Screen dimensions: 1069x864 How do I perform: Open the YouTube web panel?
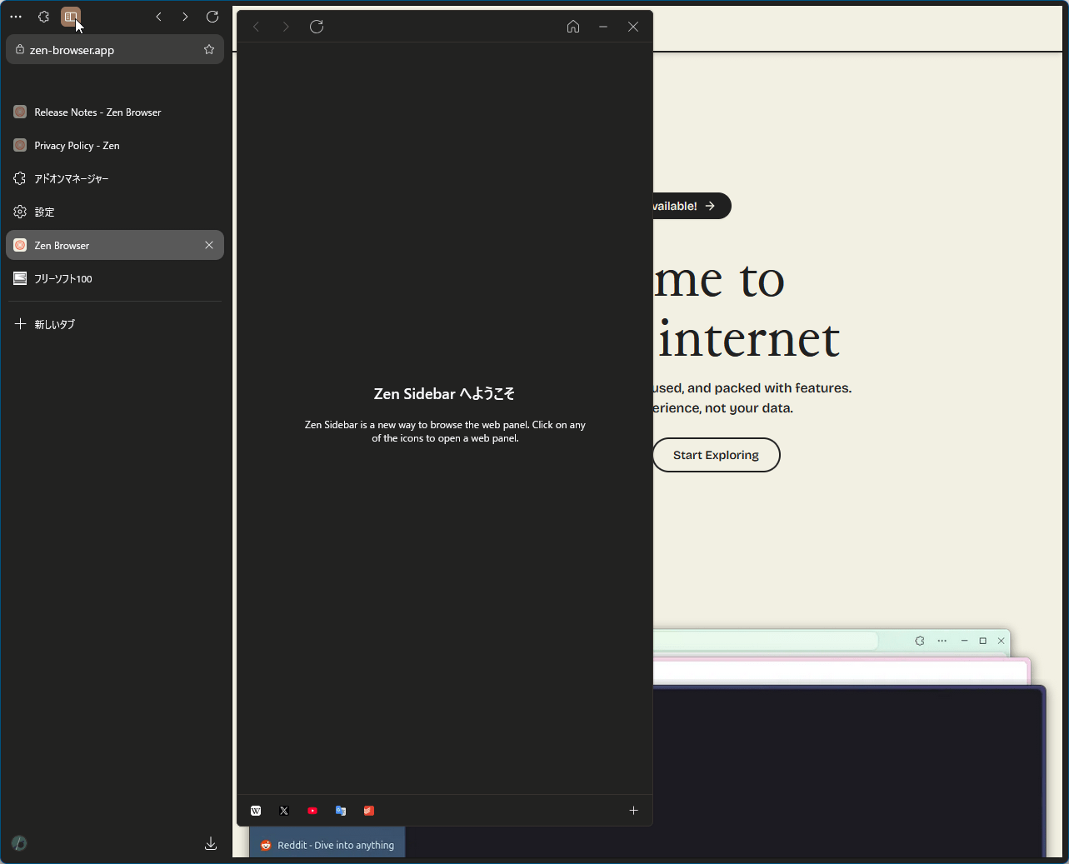[312, 811]
